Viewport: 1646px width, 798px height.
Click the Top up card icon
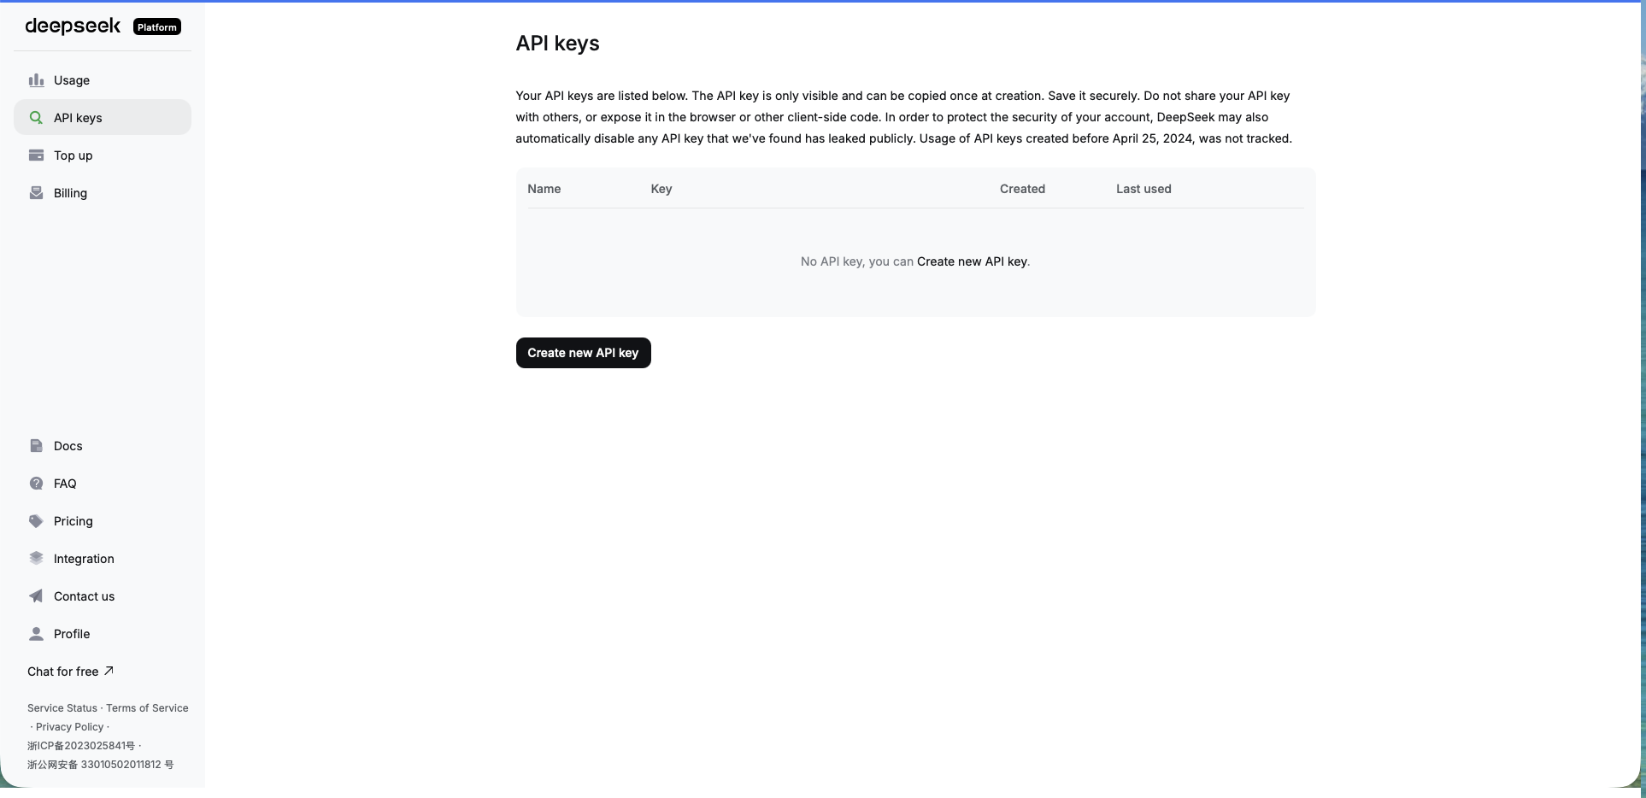coord(36,155)
